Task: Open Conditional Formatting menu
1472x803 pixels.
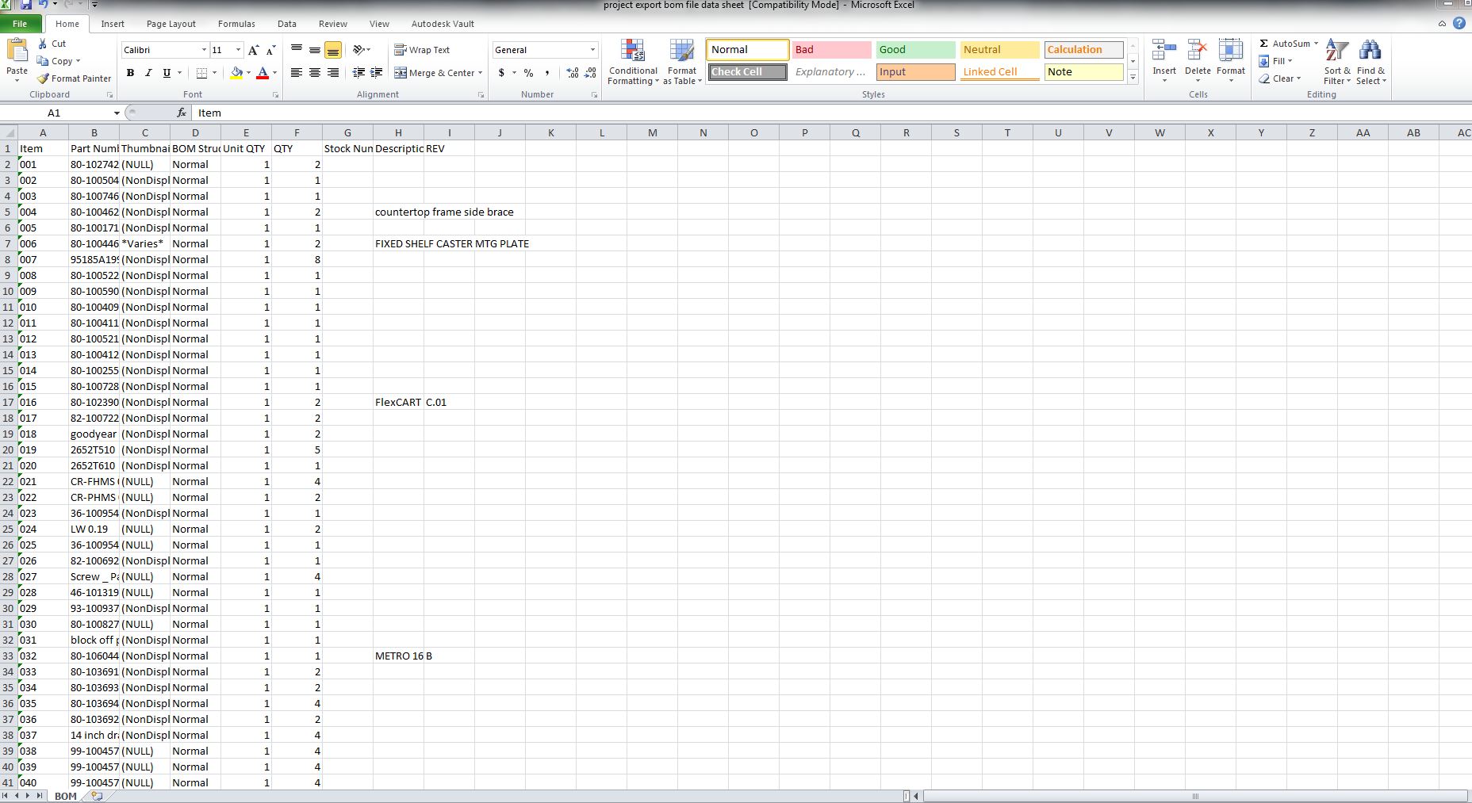Action: pos(633,62)
